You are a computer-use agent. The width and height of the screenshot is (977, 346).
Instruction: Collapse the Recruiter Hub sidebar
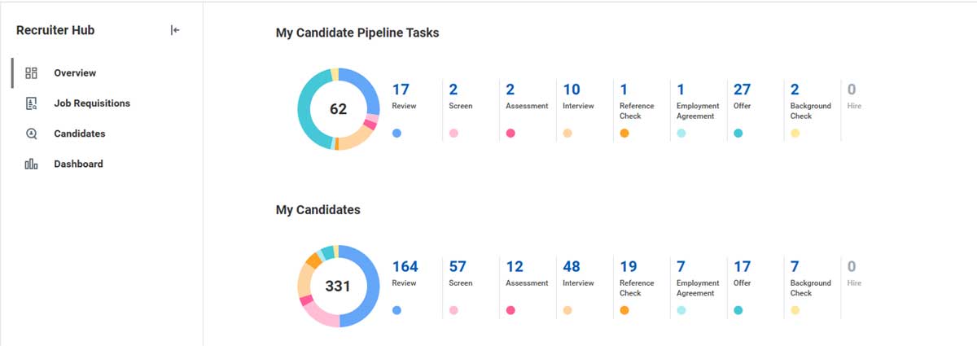tap(175, 30)
